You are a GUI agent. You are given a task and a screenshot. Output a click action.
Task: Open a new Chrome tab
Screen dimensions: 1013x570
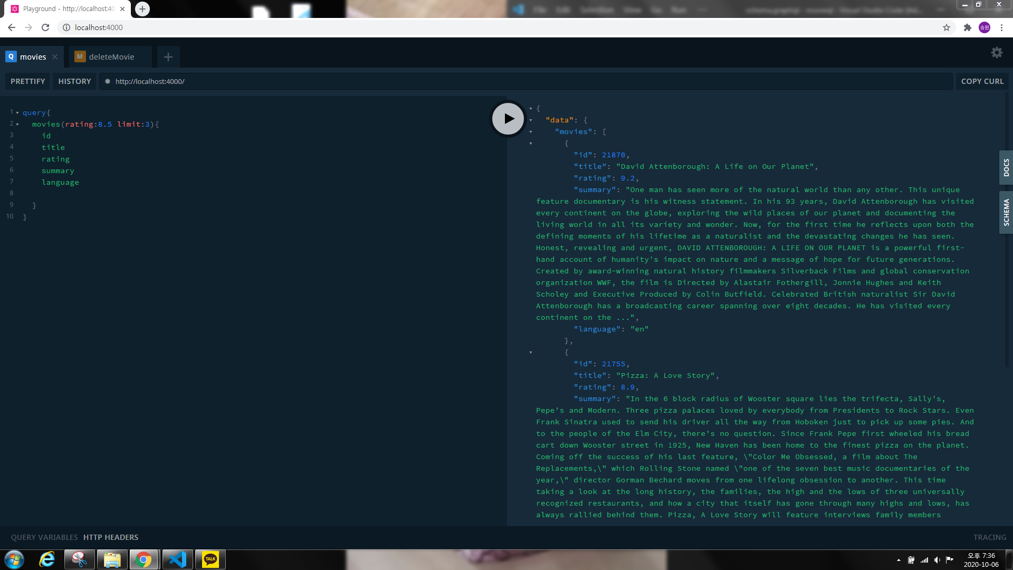click(142, 9)
